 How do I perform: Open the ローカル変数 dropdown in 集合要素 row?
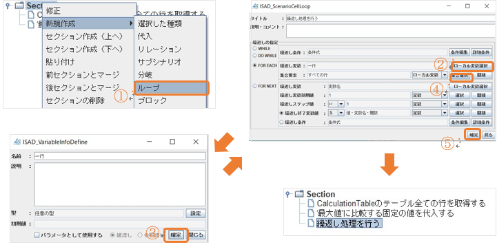[x=445, y=75]
